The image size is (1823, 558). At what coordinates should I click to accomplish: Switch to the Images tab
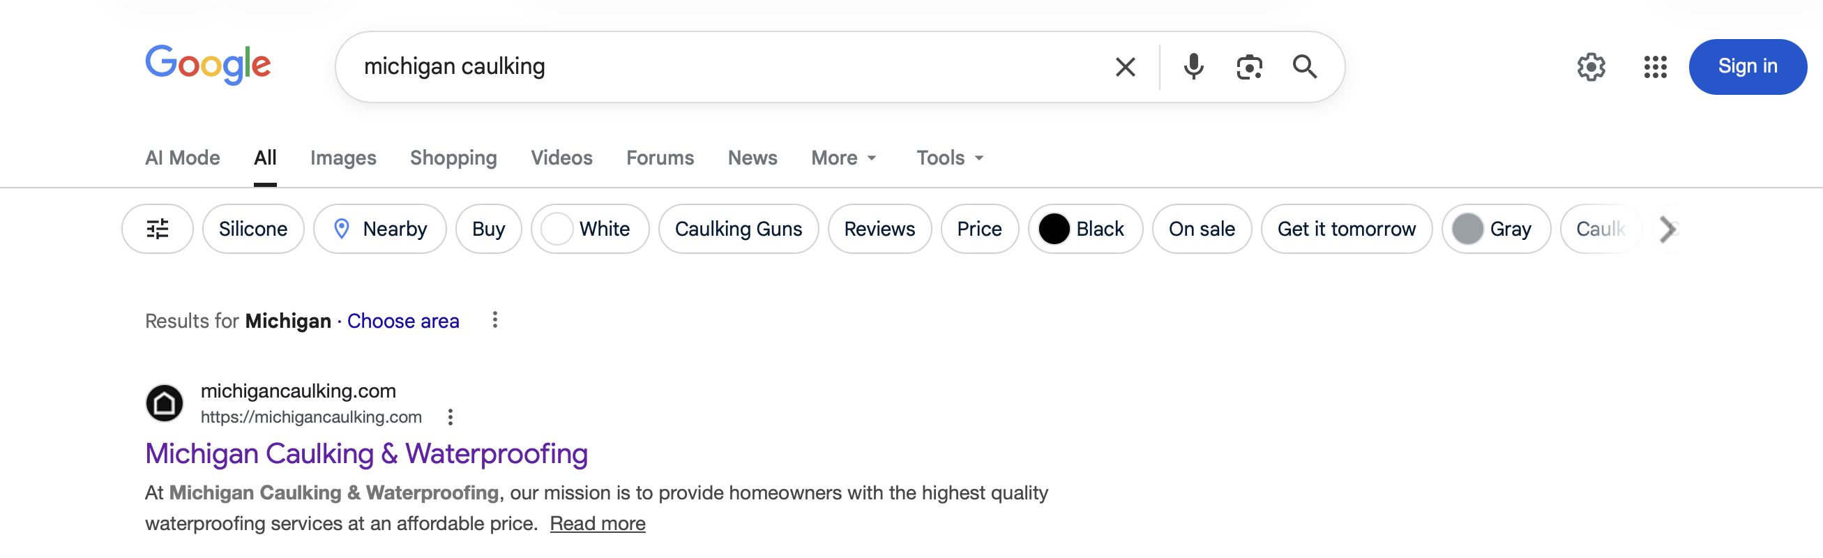pos(343,158)
